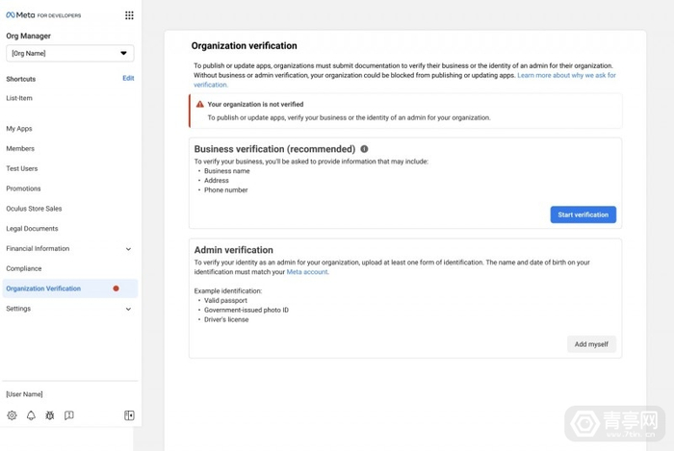Click Edit next to Shortcuts
This screenshot has height=451, width=674.
(x=128, y=79)
